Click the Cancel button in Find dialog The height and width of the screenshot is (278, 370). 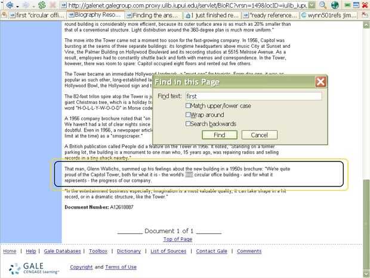coord(260,135)
